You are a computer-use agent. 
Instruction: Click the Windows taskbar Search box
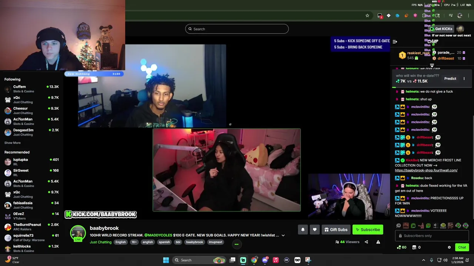pyautogui.click(x=200, y=260)
